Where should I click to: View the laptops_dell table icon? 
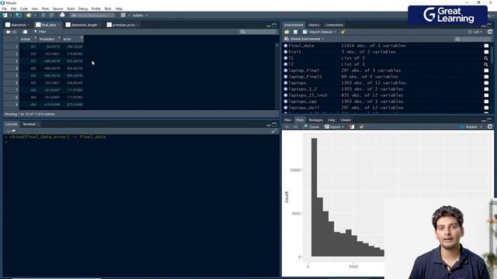click(486, 108)
